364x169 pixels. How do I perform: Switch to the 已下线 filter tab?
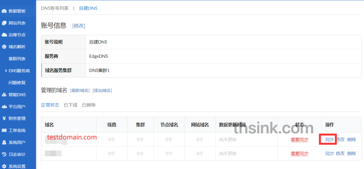point(71,105)
